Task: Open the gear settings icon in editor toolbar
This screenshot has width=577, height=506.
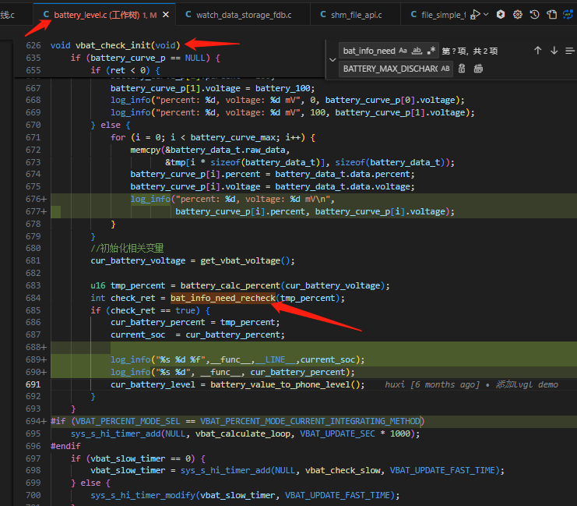Action: click(517, 14)
